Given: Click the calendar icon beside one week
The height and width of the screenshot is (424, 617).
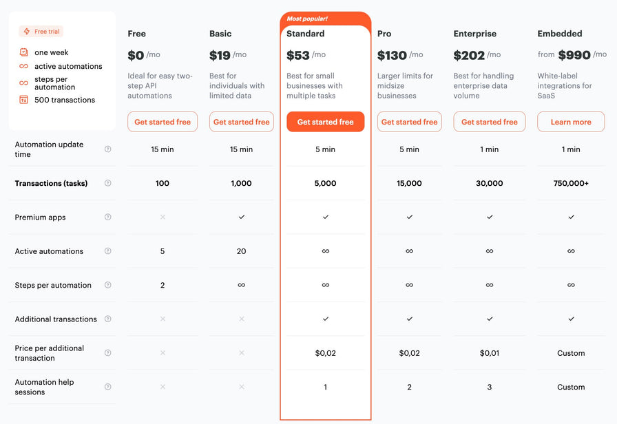Looking at the screenshot, I should tap(23, 52).
